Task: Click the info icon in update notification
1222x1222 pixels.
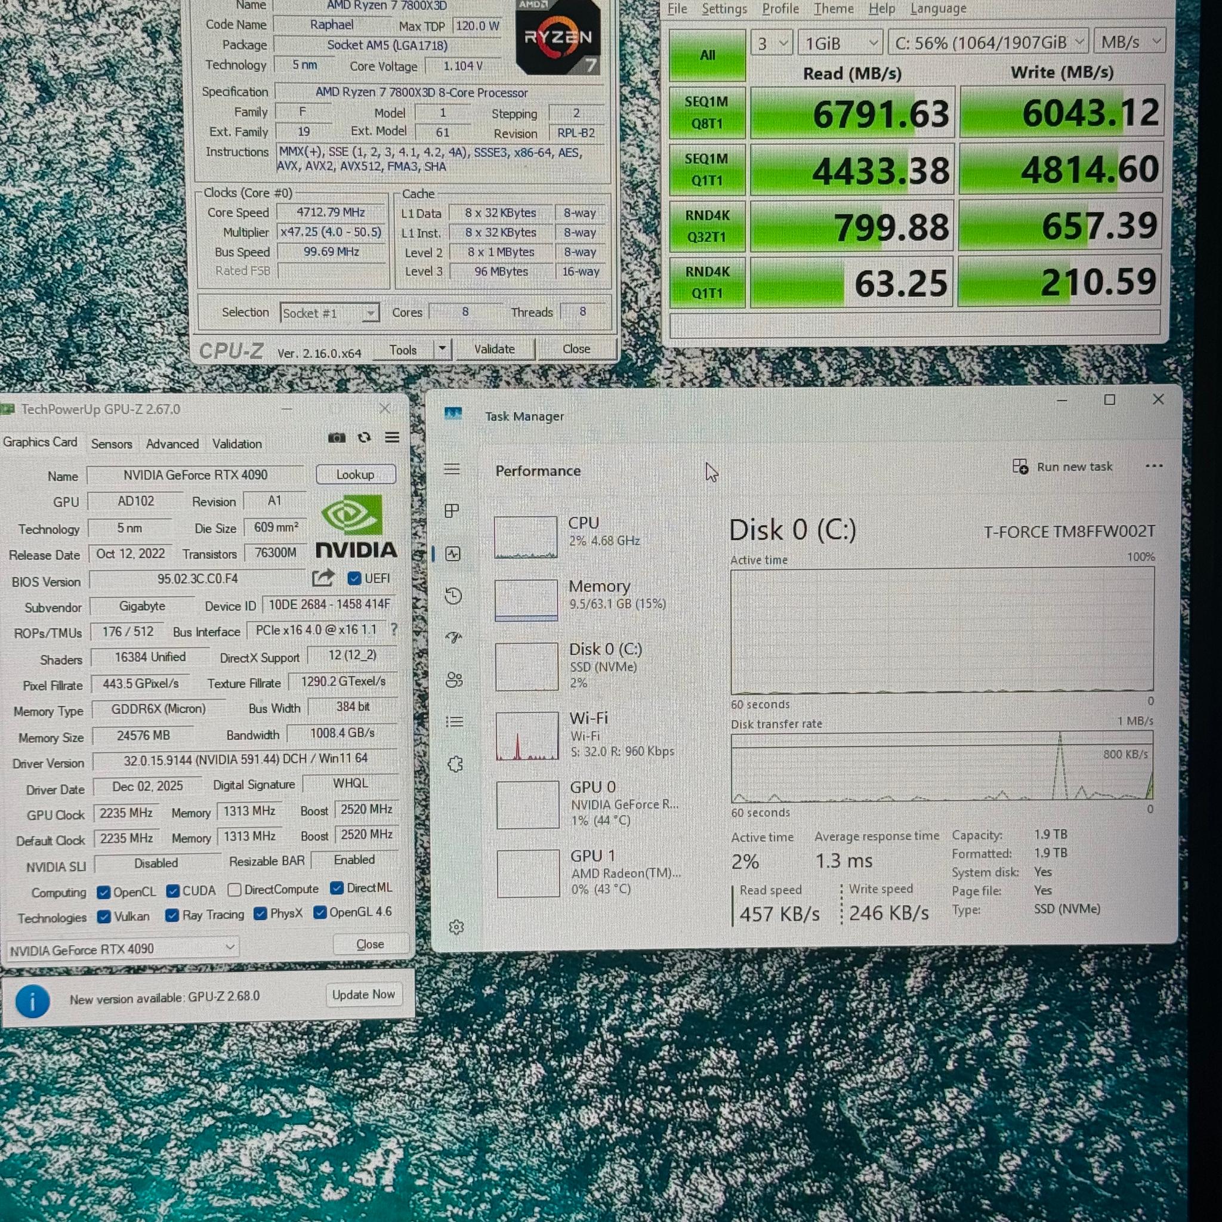Action: click(32, 1001)
